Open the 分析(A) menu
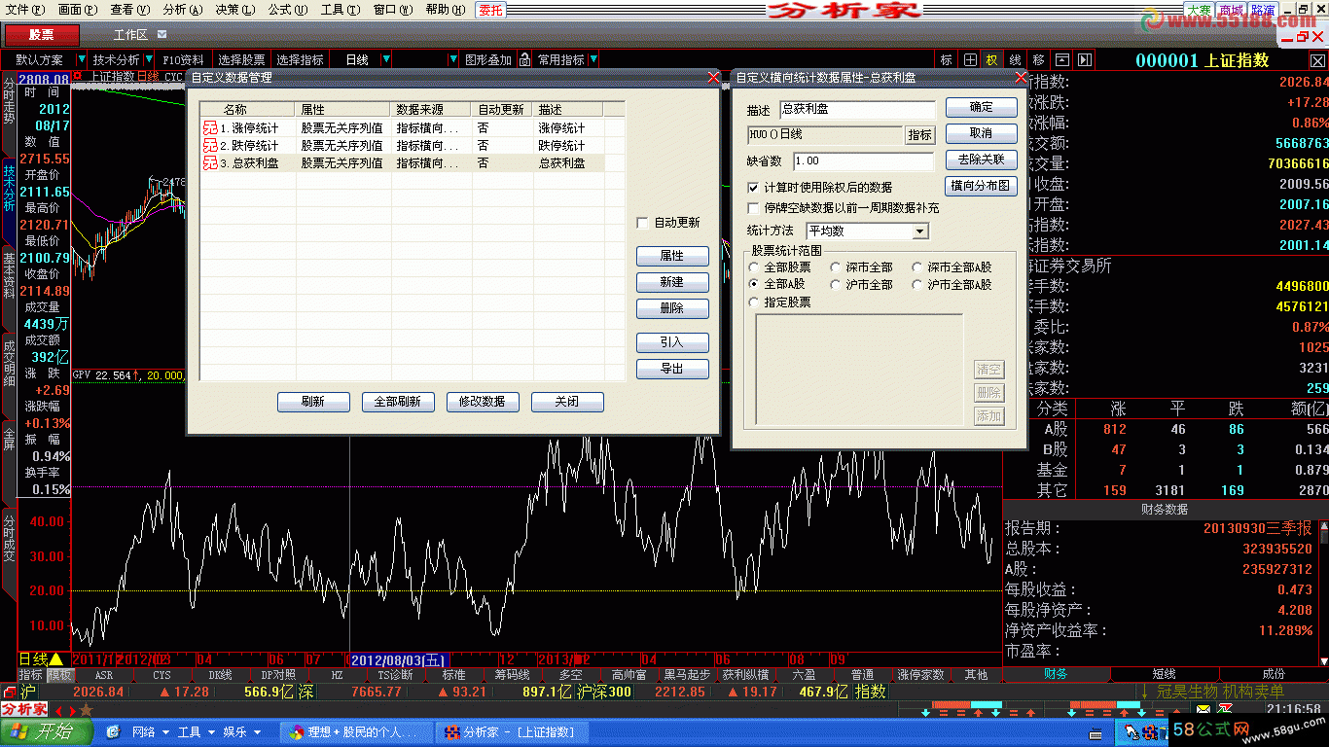This screenshot has width=1329, height=747. click(183, 10)
